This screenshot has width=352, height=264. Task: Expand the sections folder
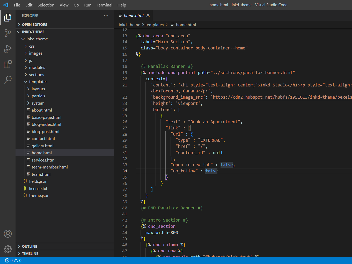pyautogui.click(x=65, y=75)
